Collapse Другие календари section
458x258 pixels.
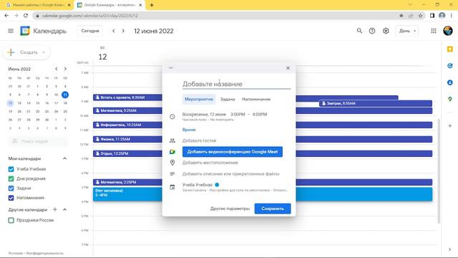click(x=64, y=209)
